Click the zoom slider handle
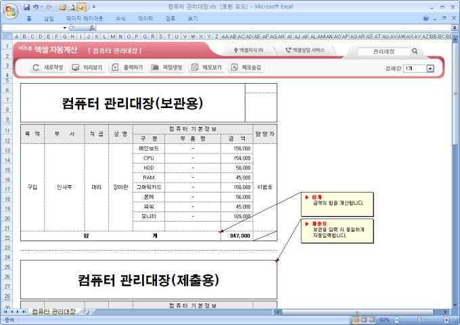Screen dimensions: 460x325 419,320
